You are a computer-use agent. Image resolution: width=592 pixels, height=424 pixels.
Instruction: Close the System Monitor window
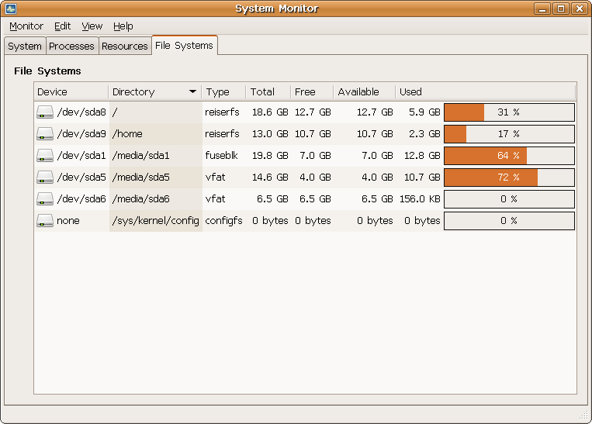[579, 9]
